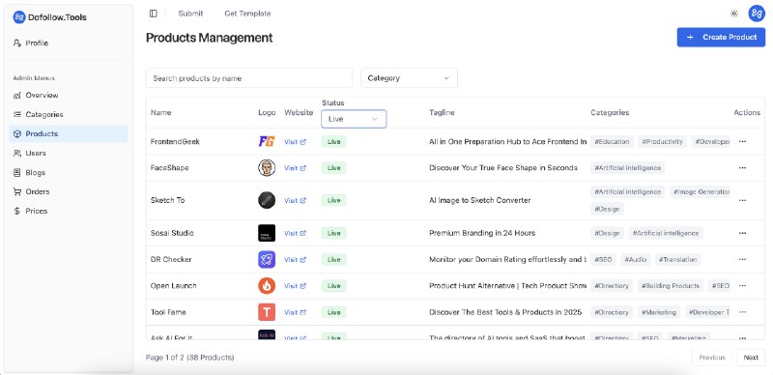Open Categories admin menu

[x=68, y=114]
